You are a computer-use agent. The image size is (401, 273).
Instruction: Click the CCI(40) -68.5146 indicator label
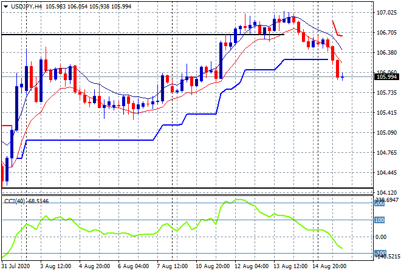point(26,201)
